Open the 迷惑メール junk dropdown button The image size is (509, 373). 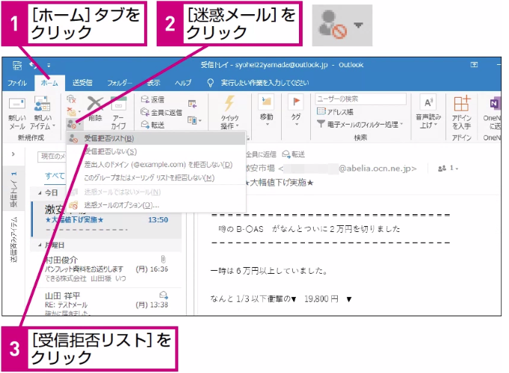74,124
